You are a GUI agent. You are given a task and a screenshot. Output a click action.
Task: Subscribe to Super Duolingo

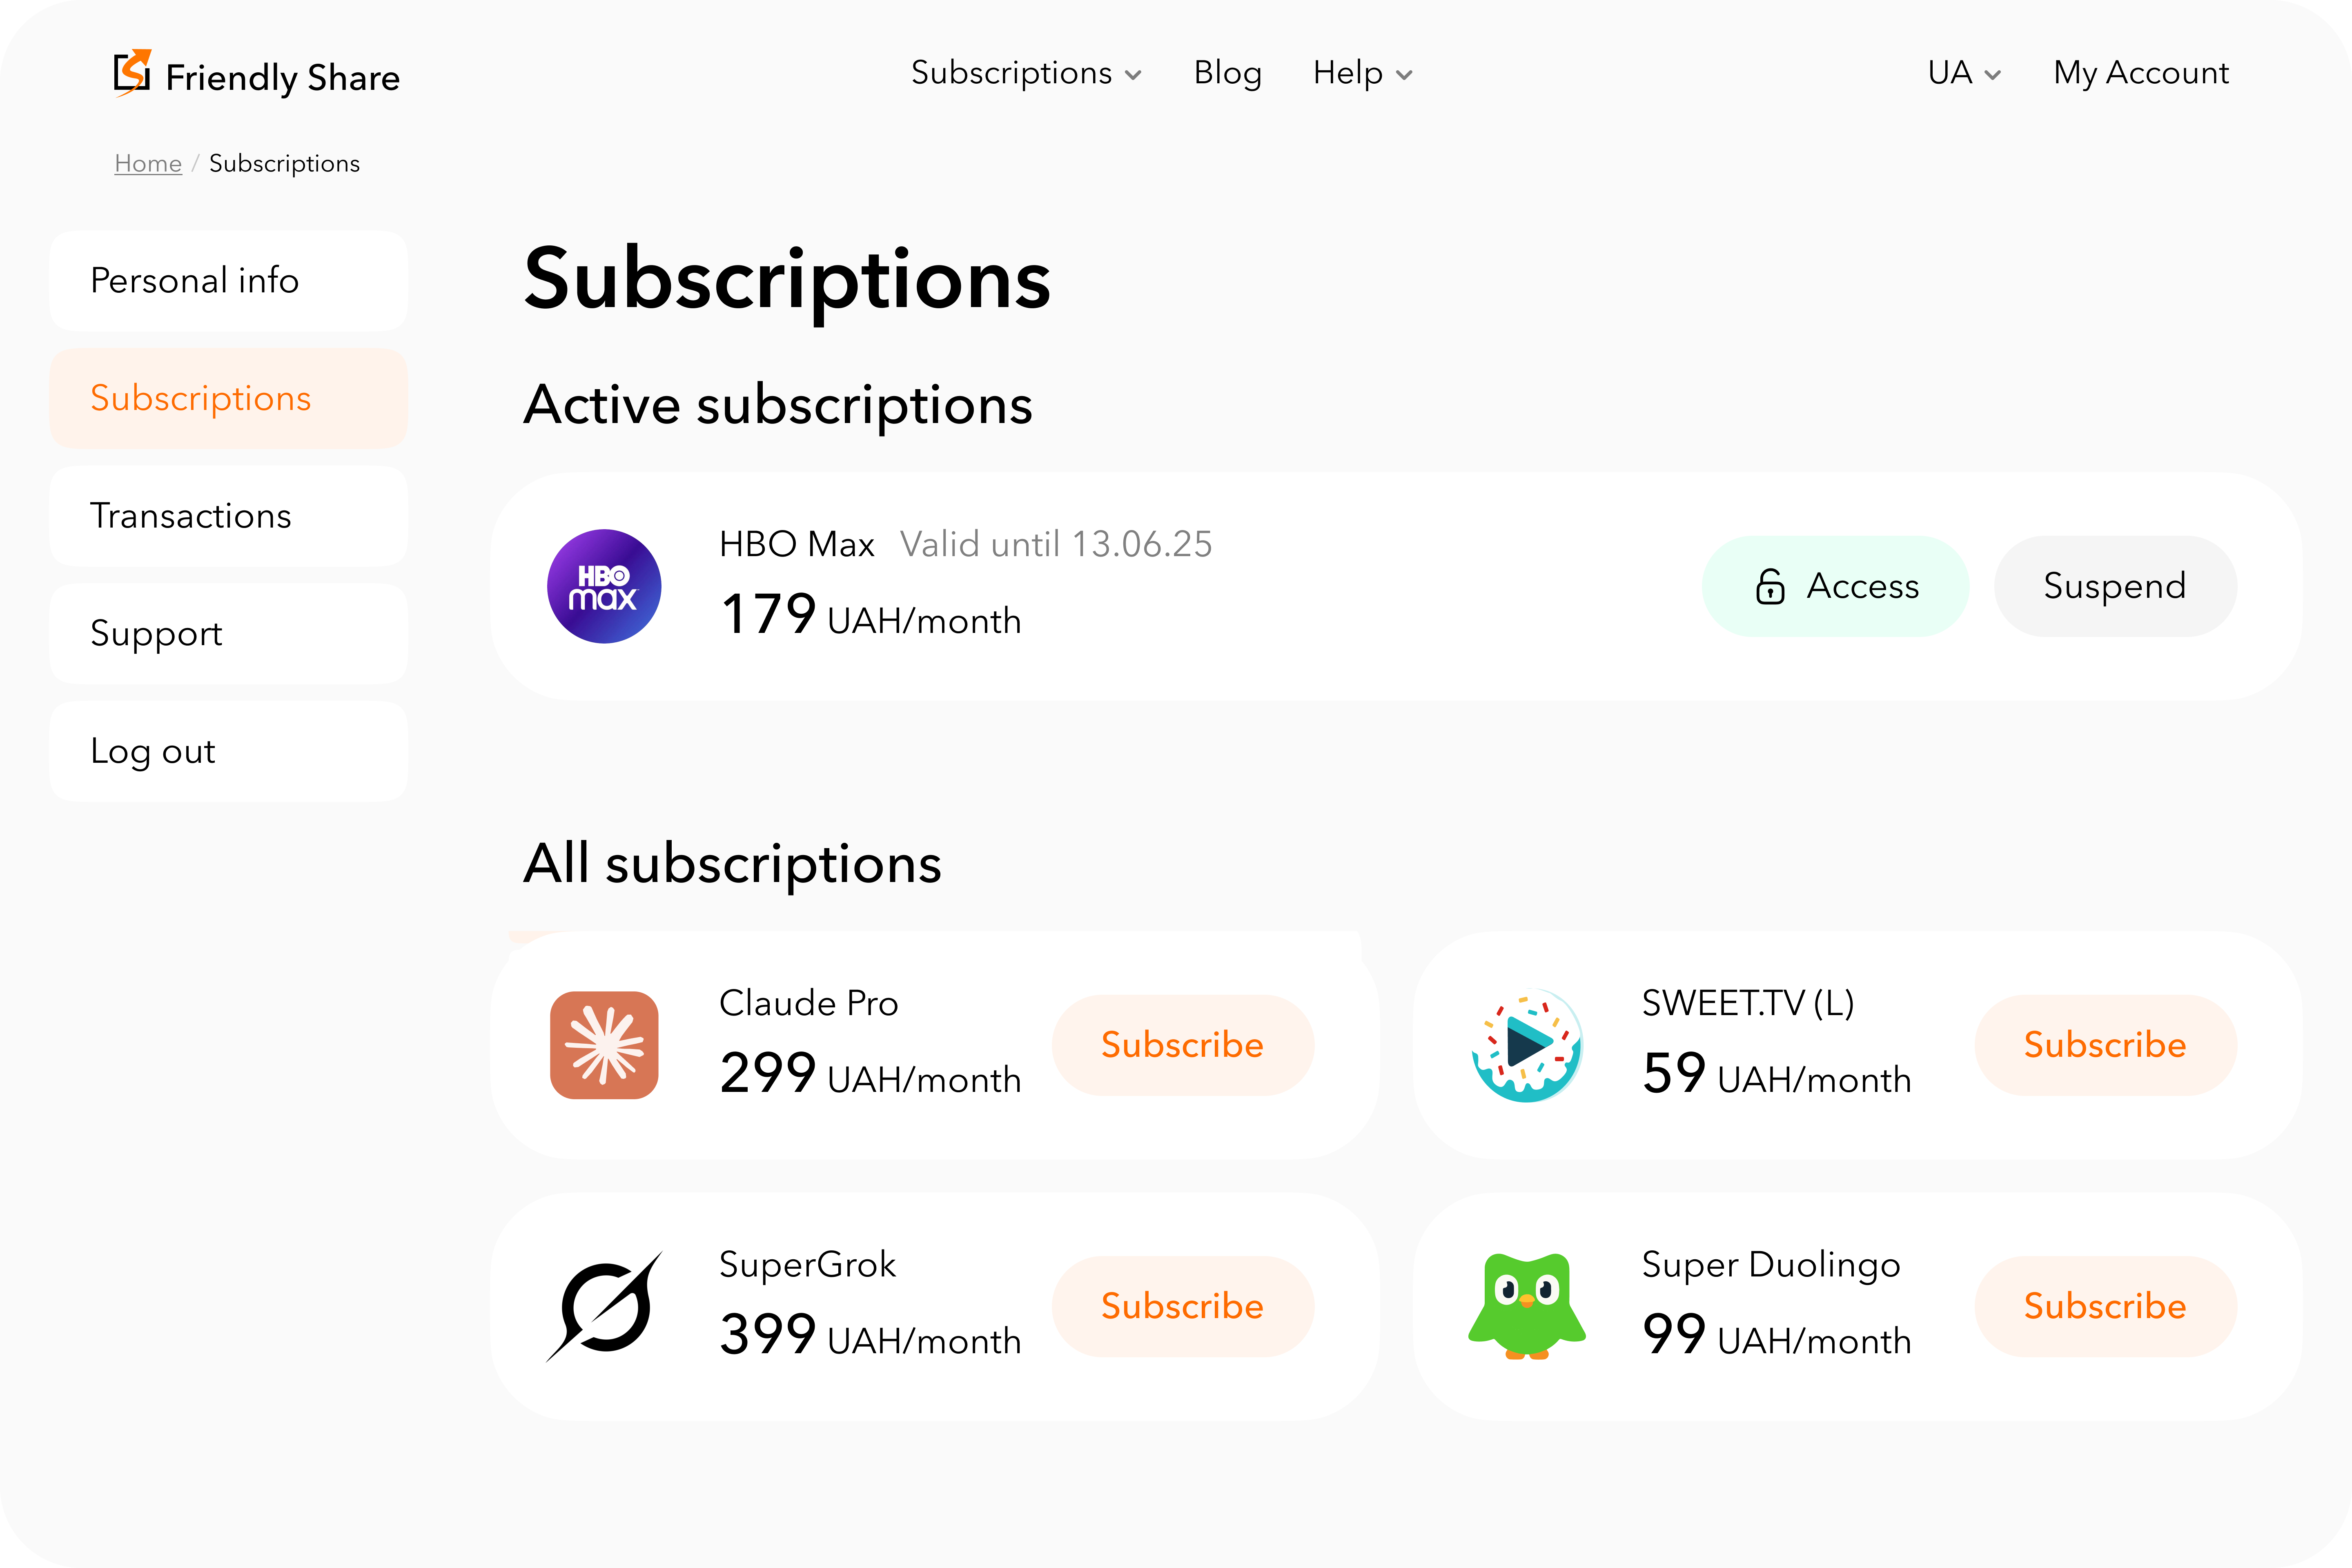tap(2104, 1306)
